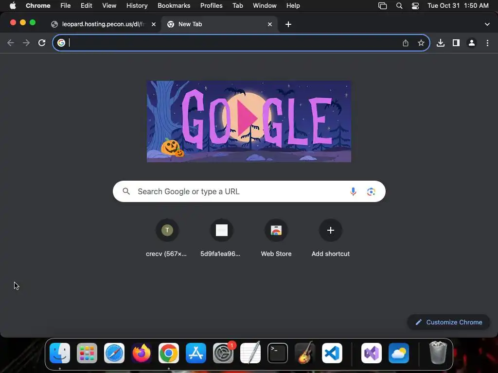Open Chrome three-dot menu
Image resolution: width=498 pixels, height=373 pixels.
click(487, 43)
